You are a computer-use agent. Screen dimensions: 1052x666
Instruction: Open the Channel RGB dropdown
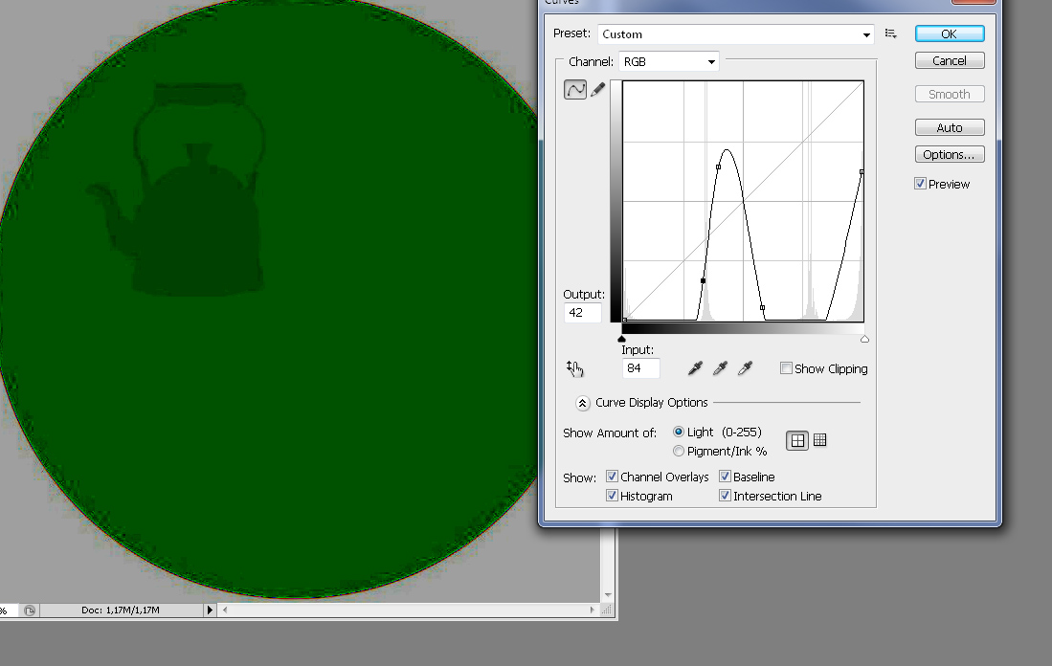coord(668,61)
